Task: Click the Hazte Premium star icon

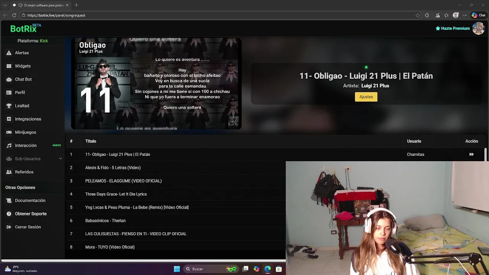Action: pos(438,28)
